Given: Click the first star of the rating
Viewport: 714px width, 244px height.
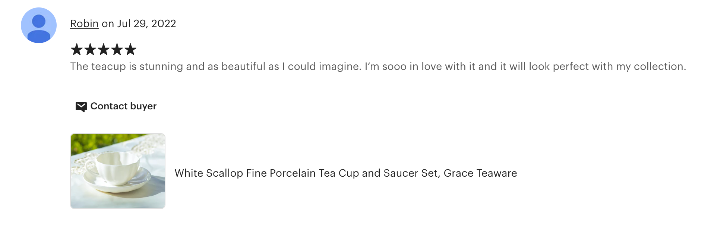Looking at the screenshot, I should (x=77, y=49).
